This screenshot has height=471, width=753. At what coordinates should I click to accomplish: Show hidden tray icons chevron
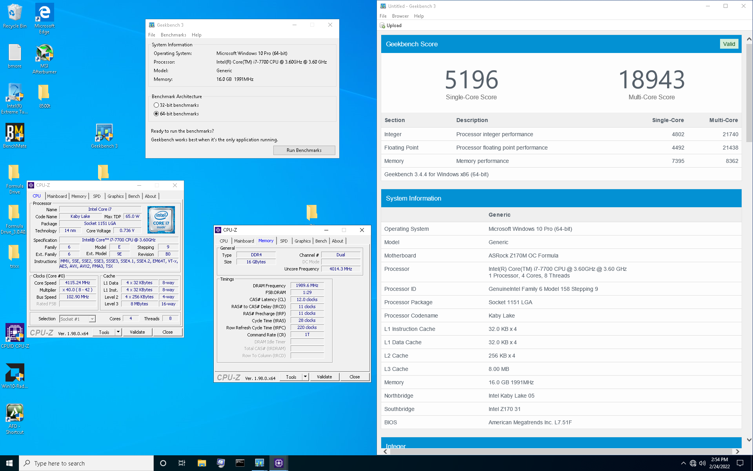[684, 463]
